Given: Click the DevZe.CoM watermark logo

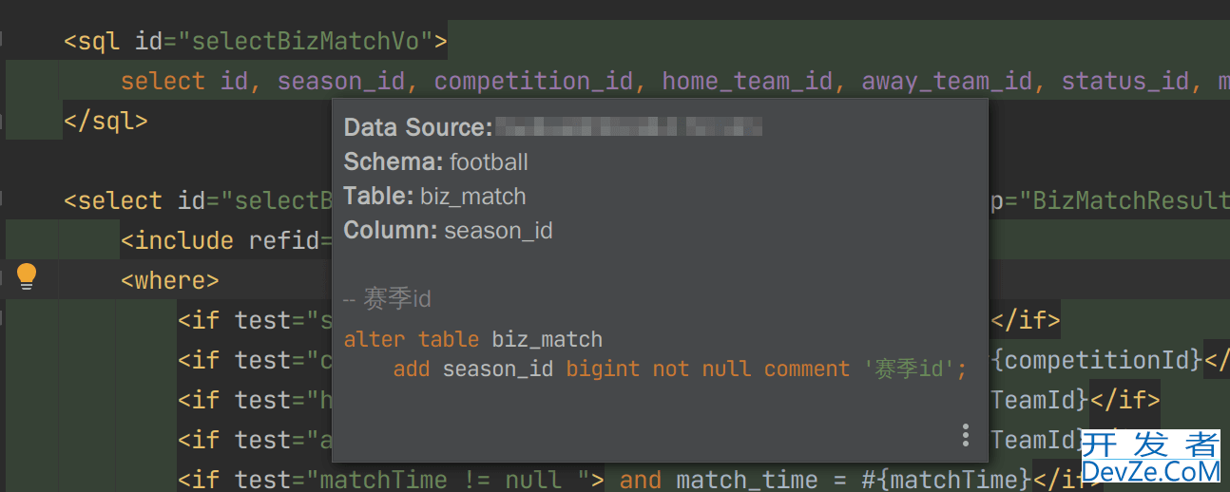Looking at the screenshot, I should click(1150, 458).
